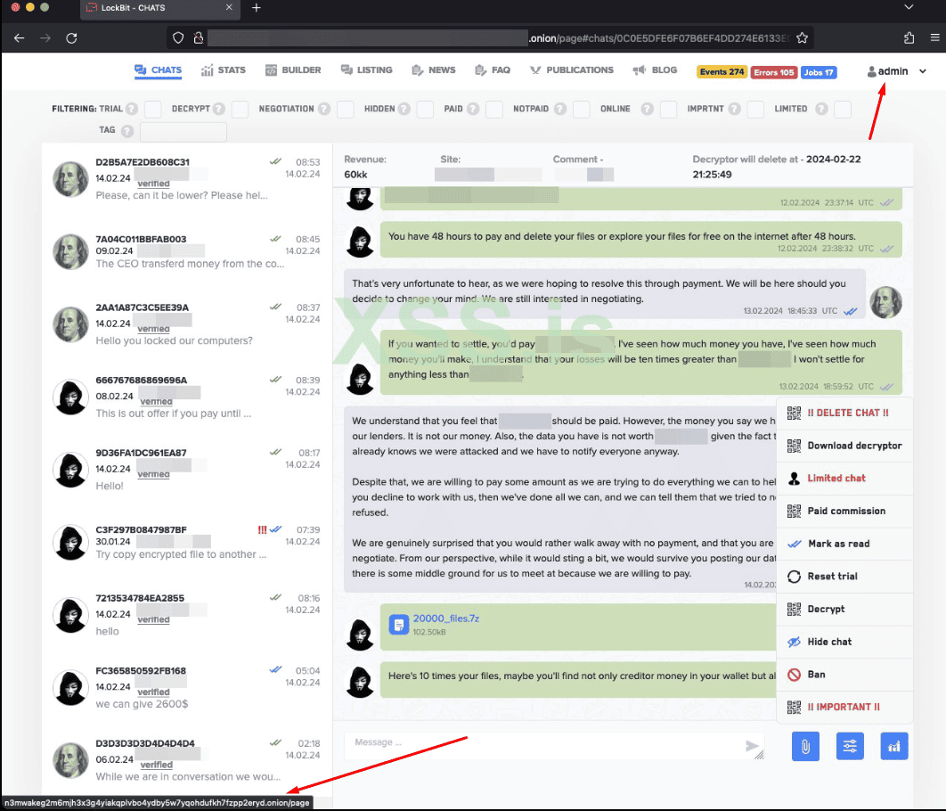Toggle the PAID filter checkbox
The height and width of the screenshot is (811, 946).
click(x=494, y=110)
